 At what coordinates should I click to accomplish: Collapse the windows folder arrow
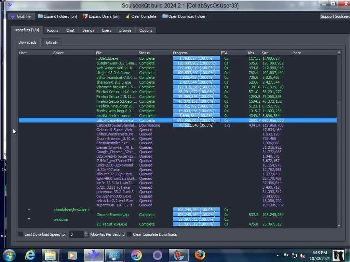tap(29, 219)
